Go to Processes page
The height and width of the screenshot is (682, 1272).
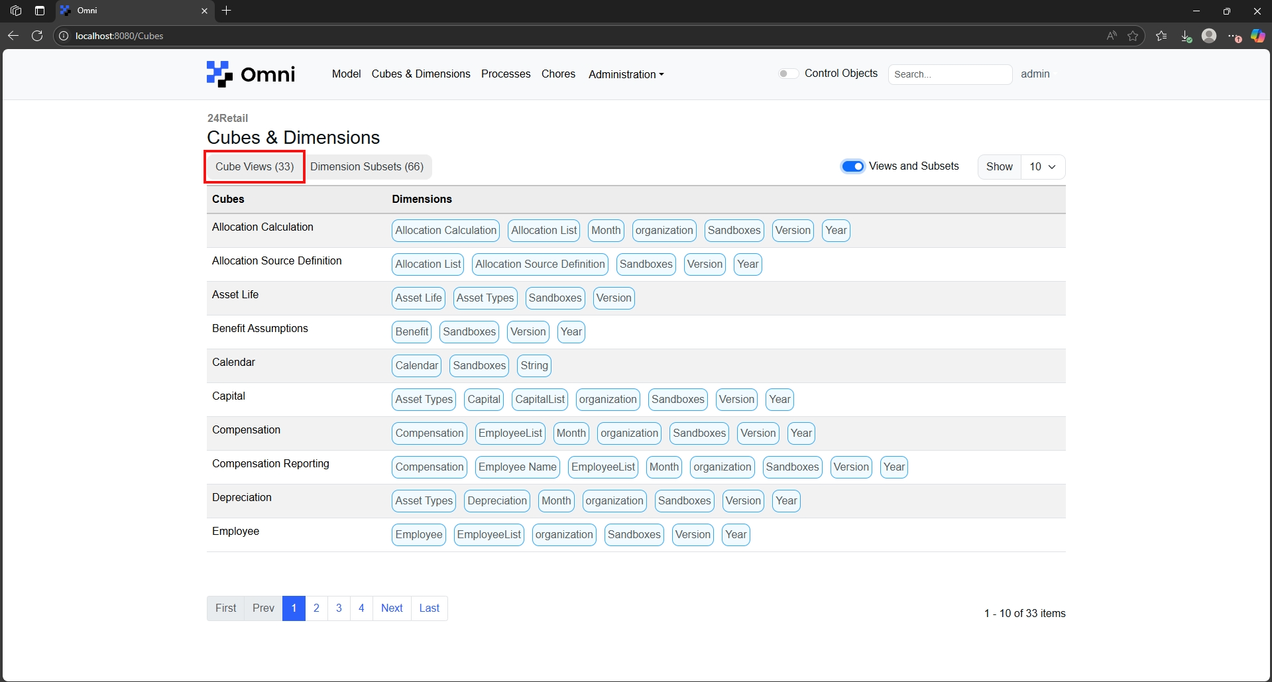click(506, 74)
